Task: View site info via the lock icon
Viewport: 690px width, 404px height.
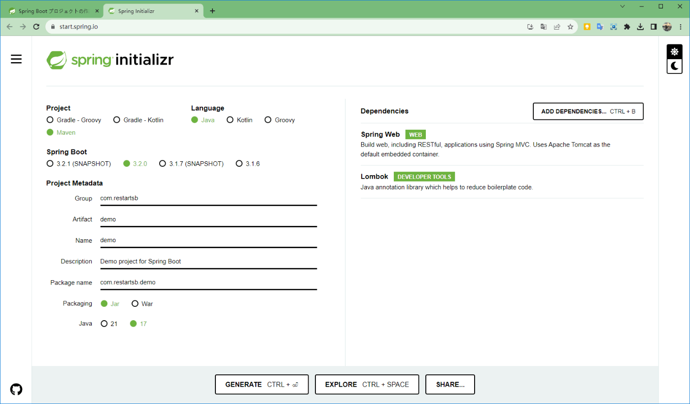Action: pos(53,27)
